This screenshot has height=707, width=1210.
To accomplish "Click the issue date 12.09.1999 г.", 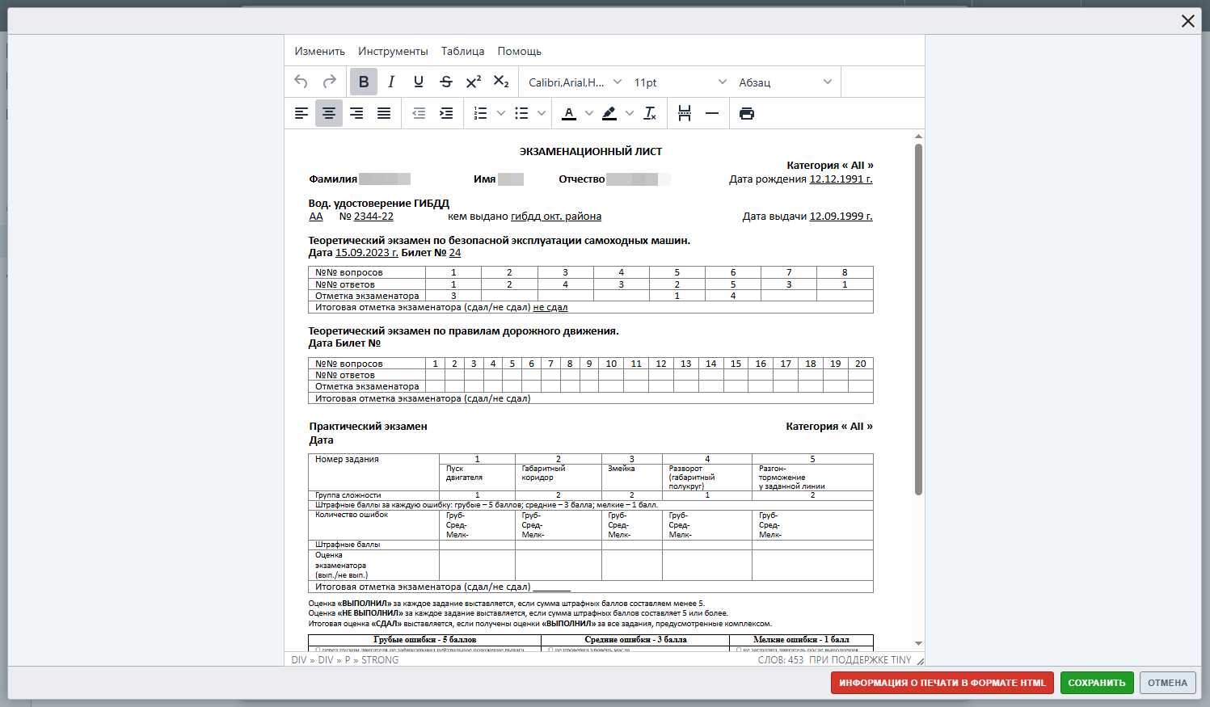I will [841, 217].
